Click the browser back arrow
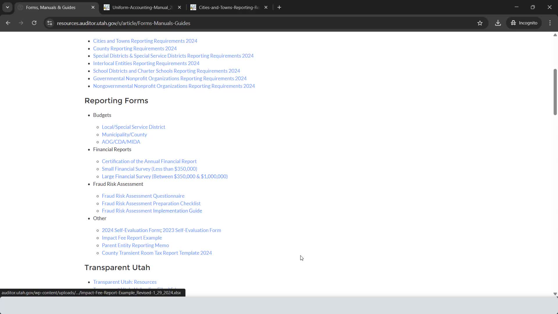Image resolution: width=558 pixels, height=314 pixels. (8, 23)
